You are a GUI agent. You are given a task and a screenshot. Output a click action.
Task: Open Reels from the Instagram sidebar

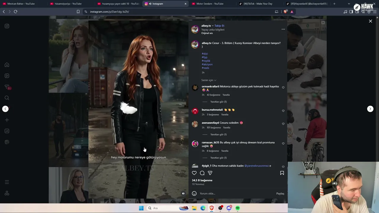tap(7, 76)
